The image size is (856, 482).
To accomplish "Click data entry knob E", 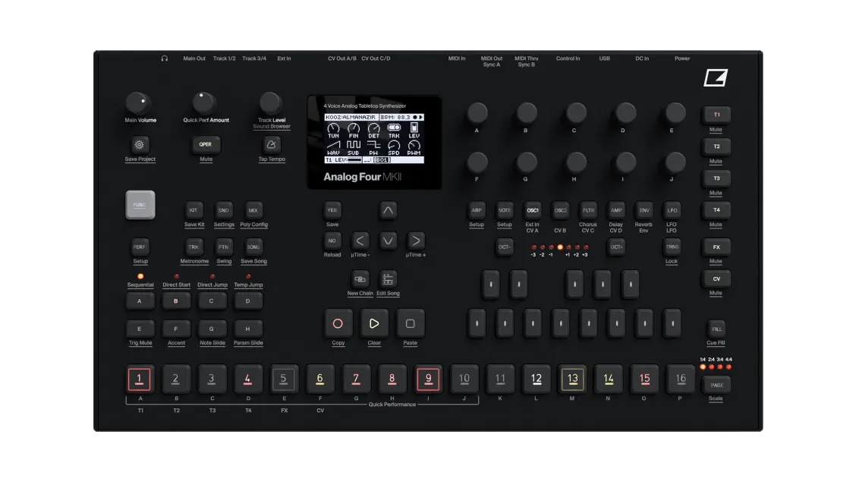I will (675, 113).
